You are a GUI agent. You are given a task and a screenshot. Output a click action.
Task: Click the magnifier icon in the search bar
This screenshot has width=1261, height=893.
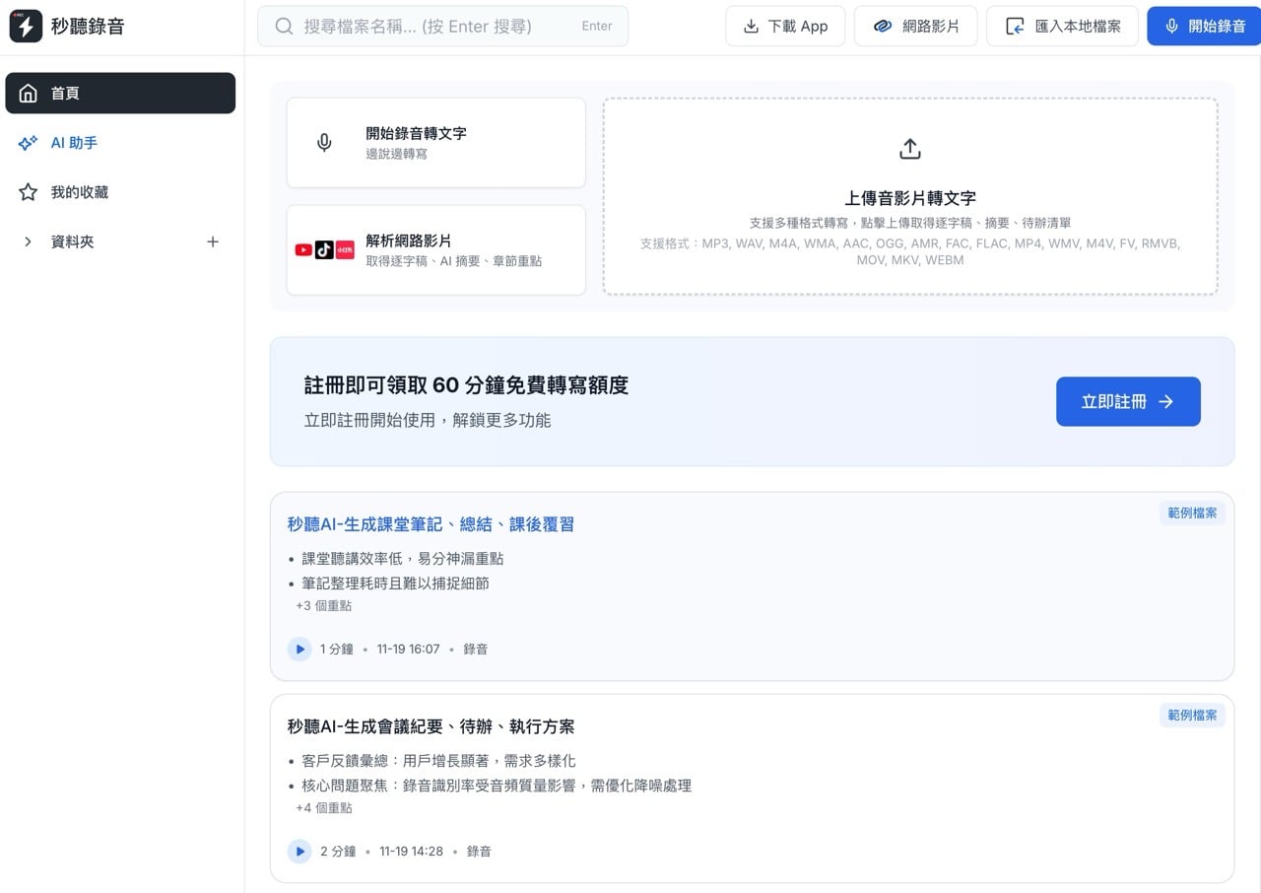pos(284,26)
